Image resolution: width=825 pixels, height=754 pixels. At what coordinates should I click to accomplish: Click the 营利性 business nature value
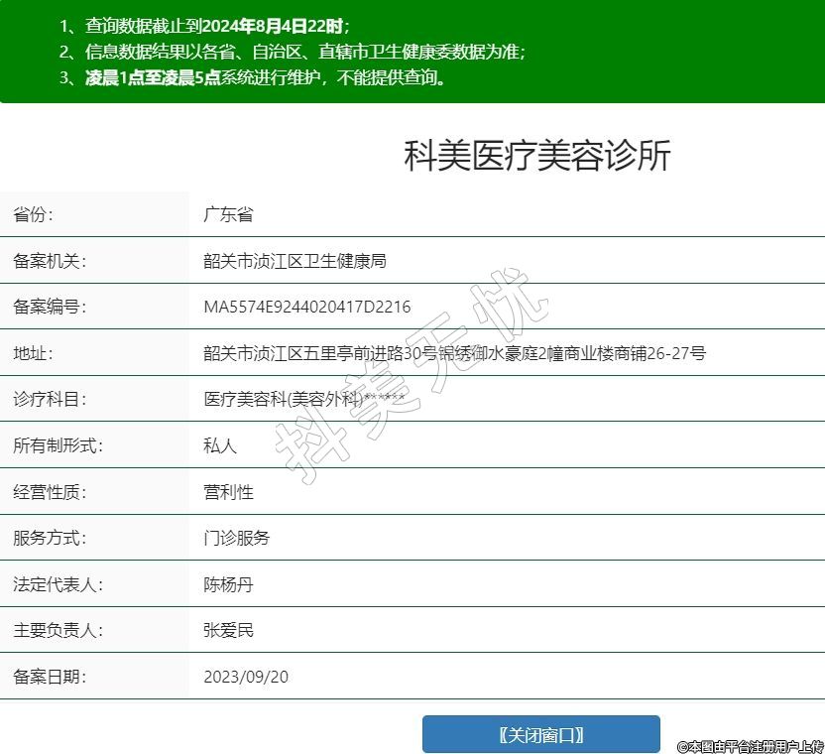click(x=228, y=492)
